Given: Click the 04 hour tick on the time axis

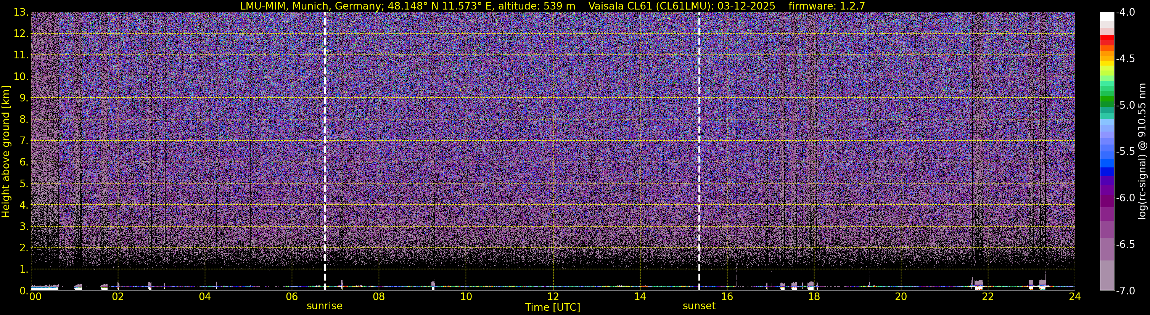Looking at the screenshot, I should coord(204,297).
